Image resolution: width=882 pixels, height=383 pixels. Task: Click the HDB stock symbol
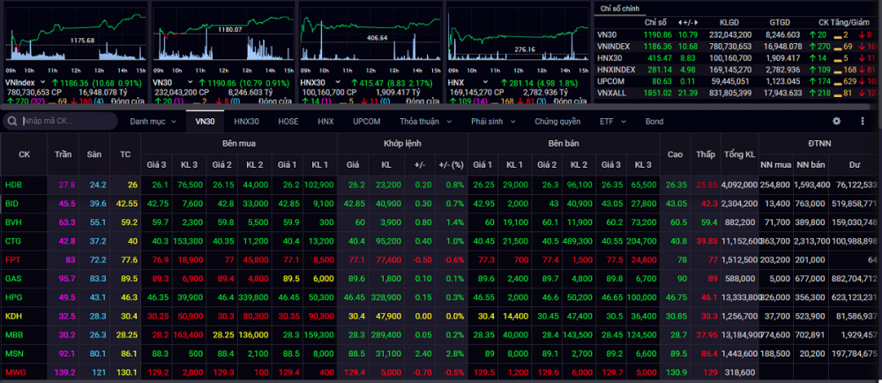tap(14, 184)
